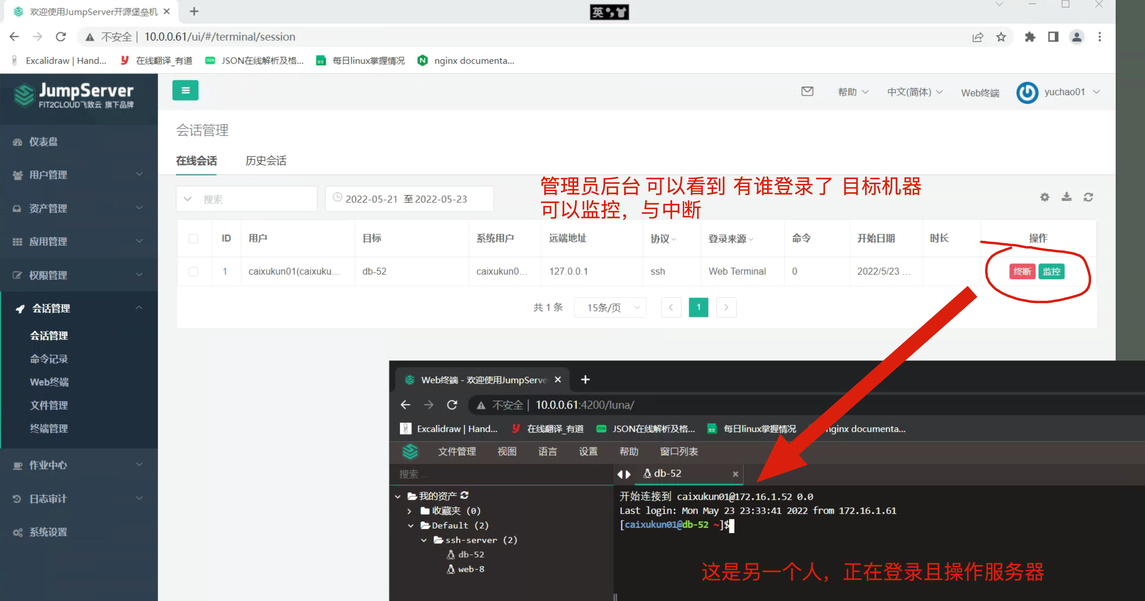Switch to the 历史会话 tab

[266, 161]
